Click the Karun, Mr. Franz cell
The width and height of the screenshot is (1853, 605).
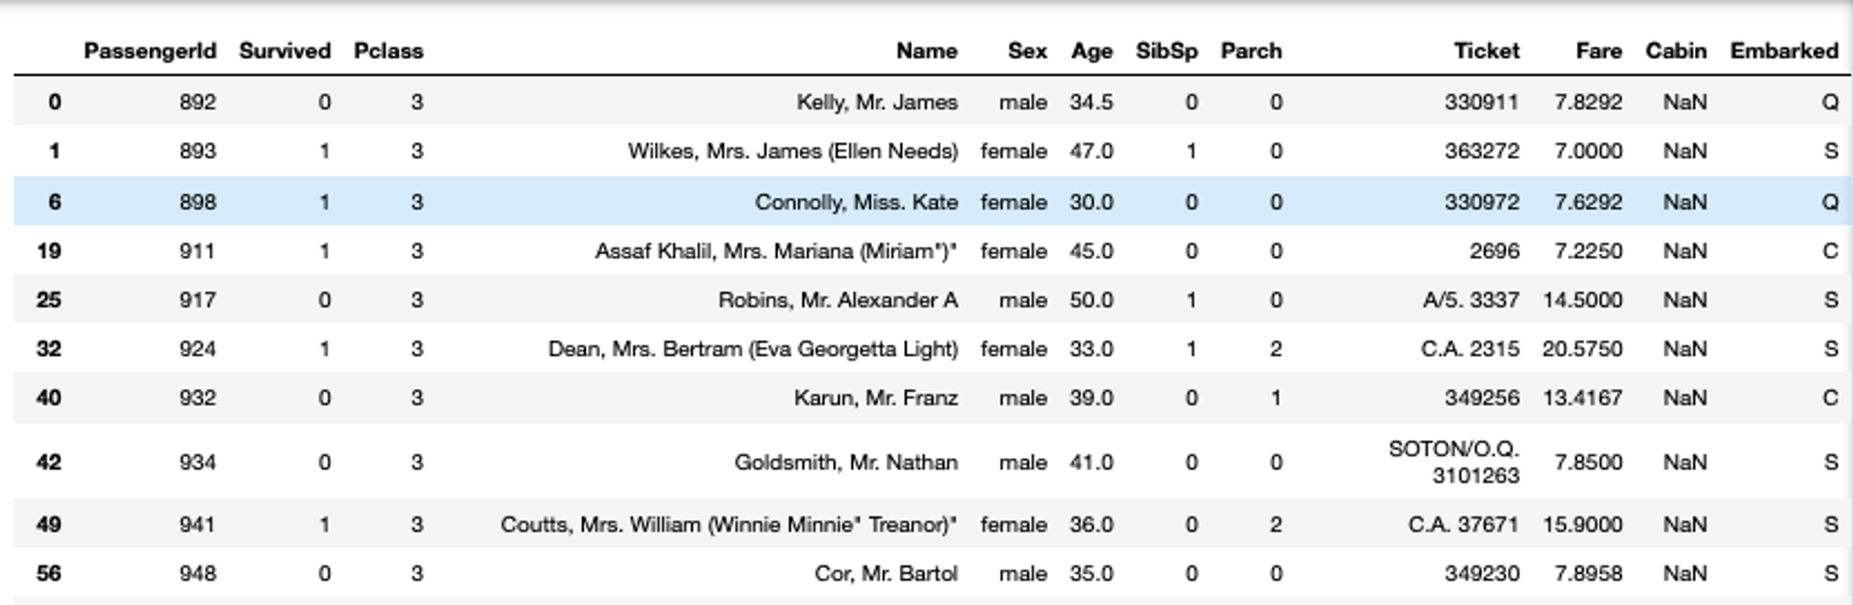876,398
